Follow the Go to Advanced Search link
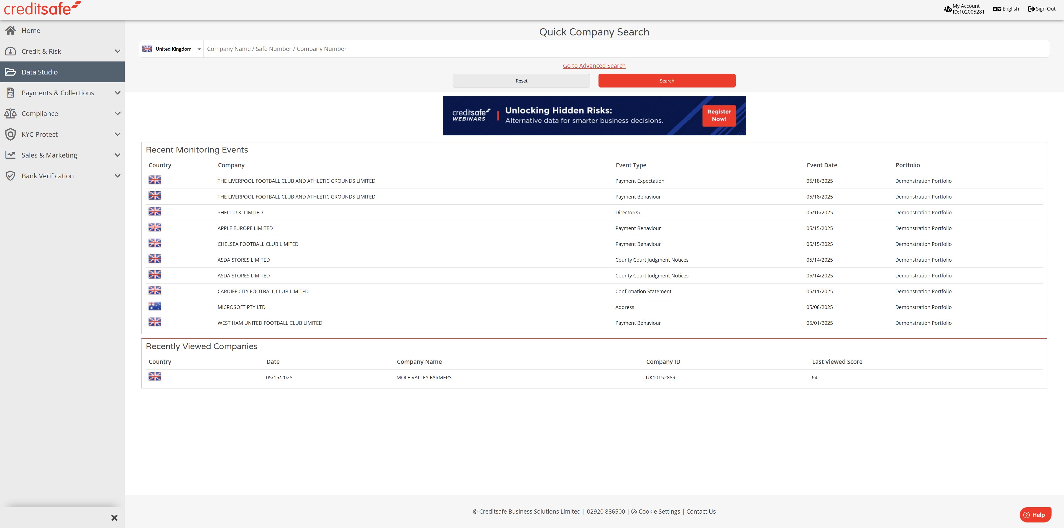 tap(594, 66)
